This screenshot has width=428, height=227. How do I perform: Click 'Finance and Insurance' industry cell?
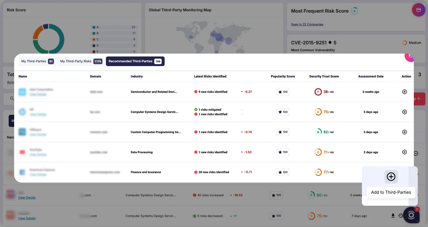146,172
